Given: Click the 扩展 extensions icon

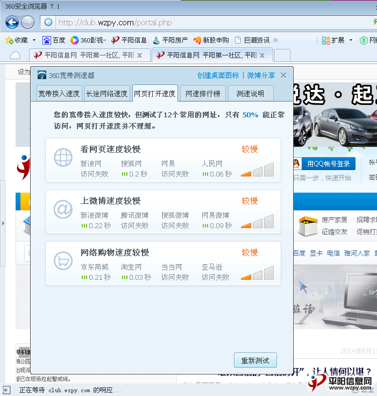Looking at the screenshot, I should (326, 40).
